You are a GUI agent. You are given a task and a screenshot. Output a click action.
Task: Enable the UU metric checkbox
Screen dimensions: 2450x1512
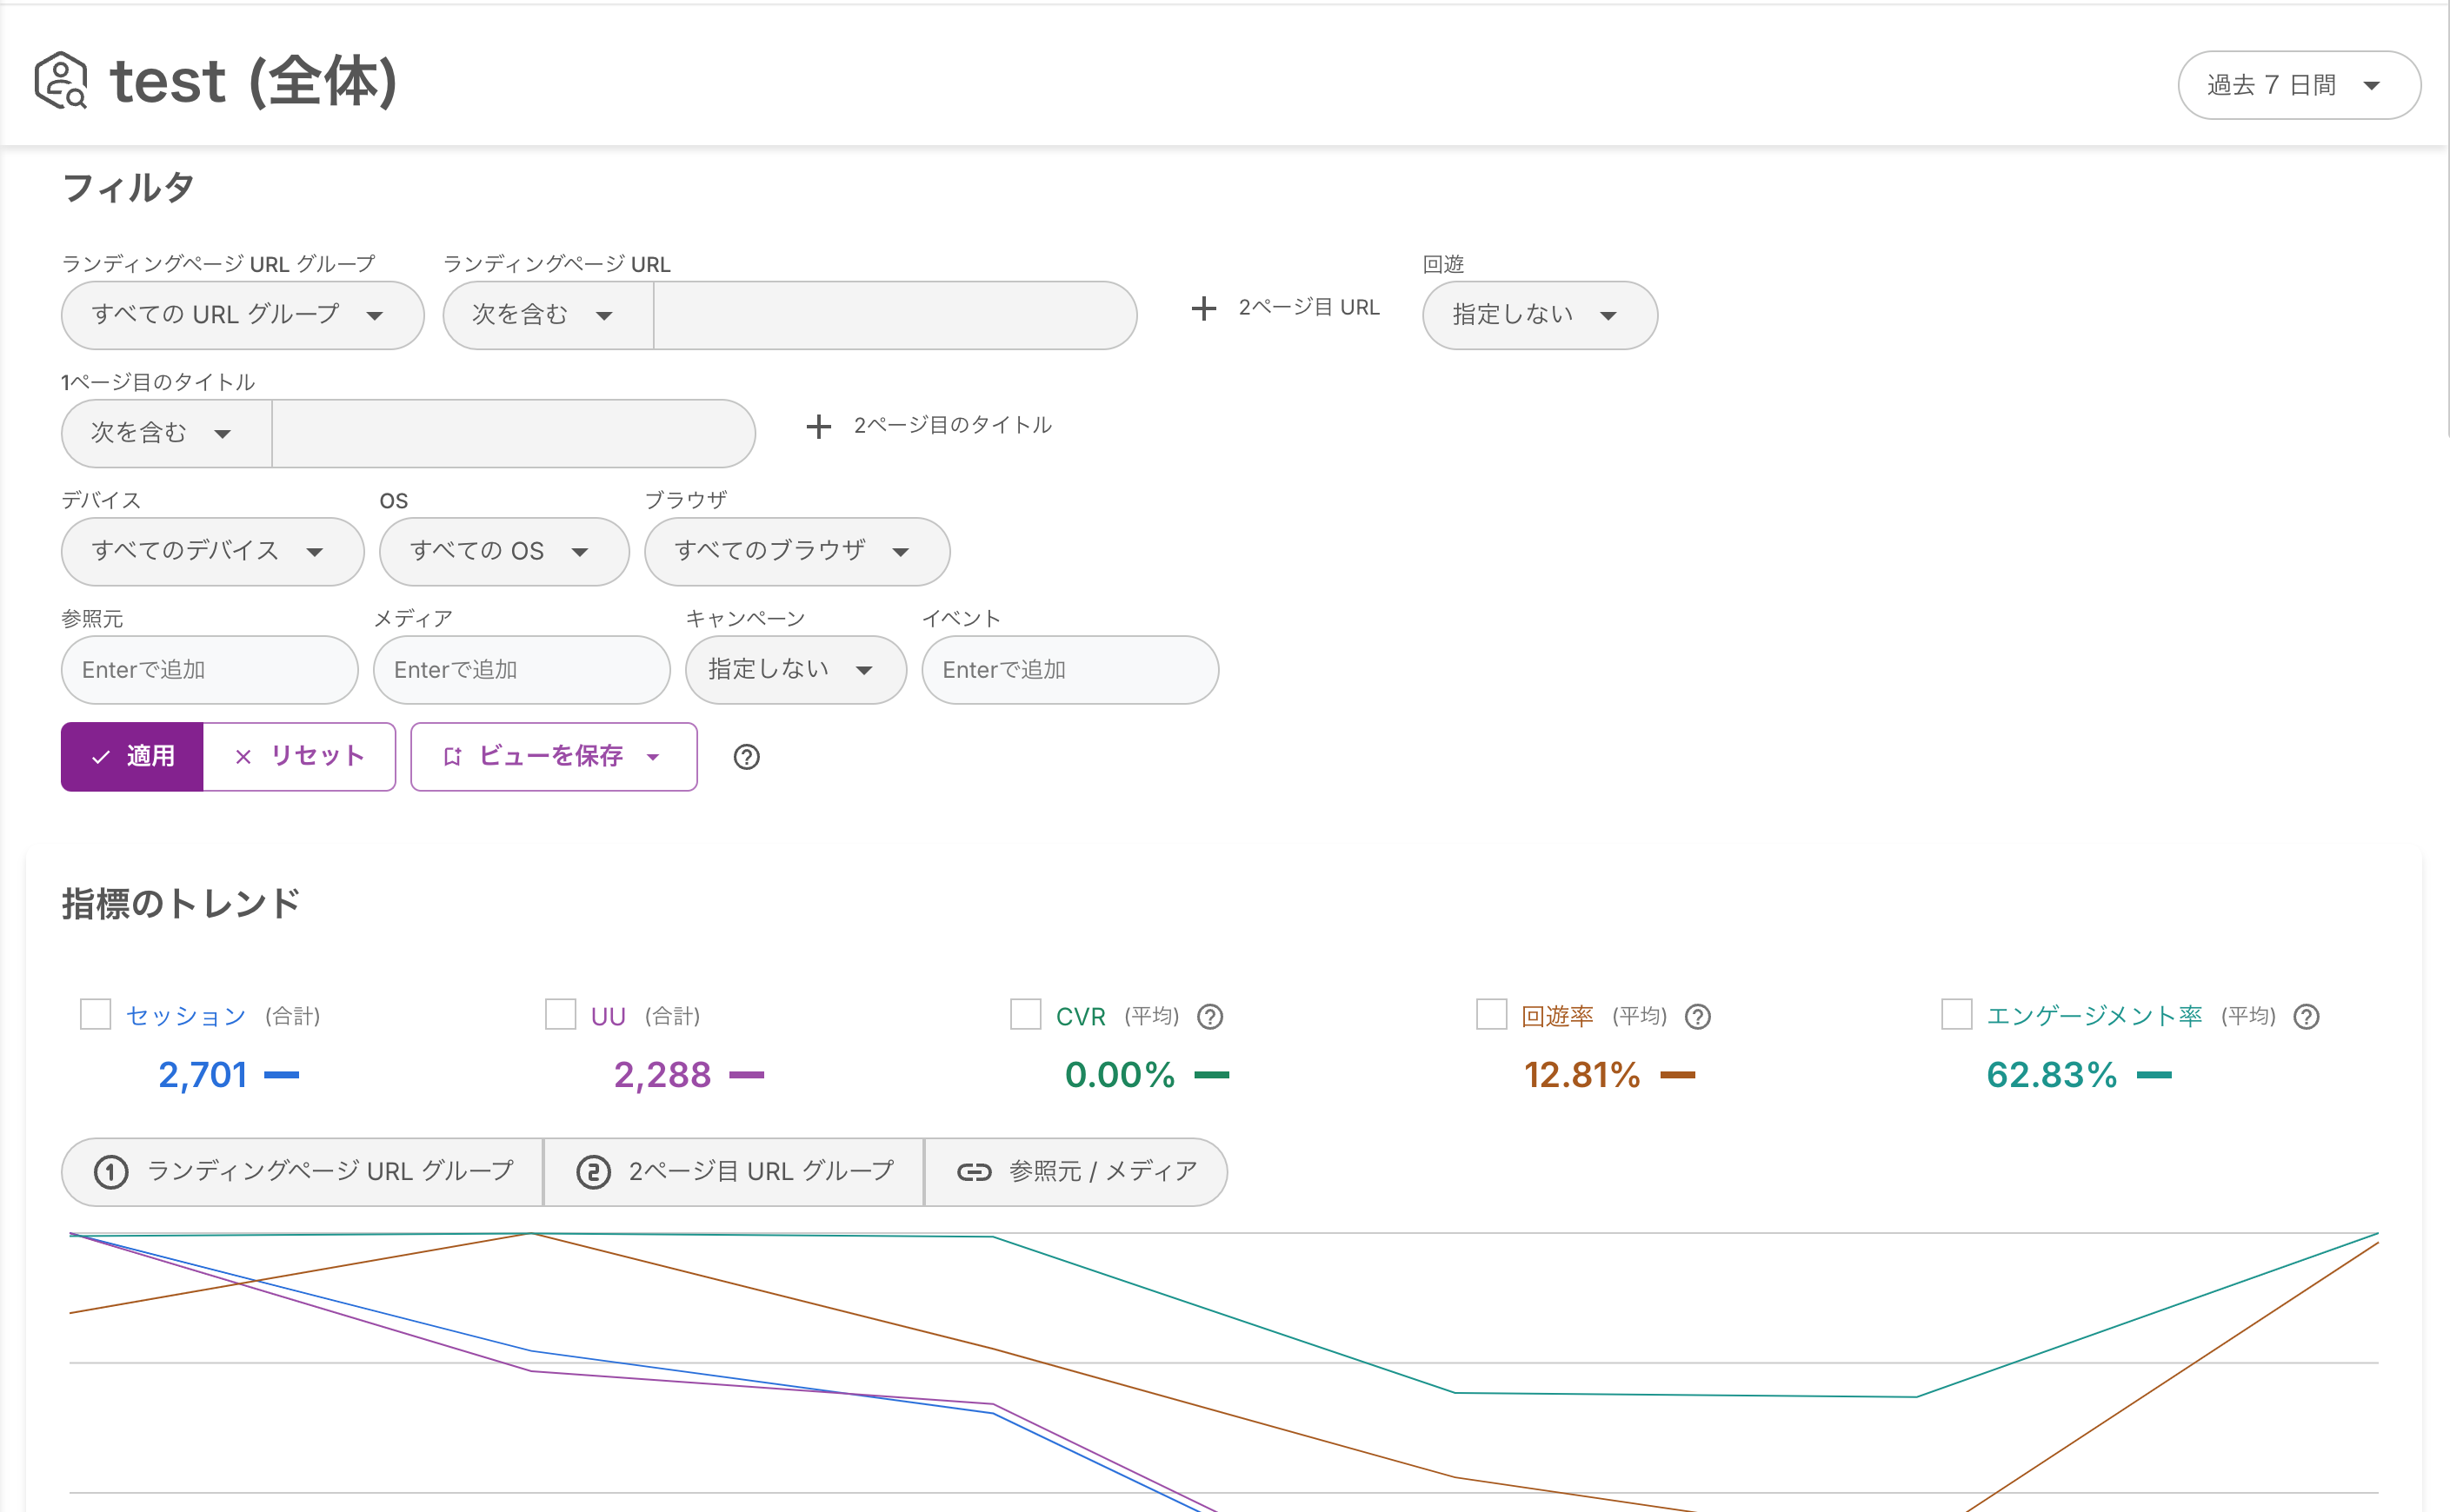[560, 1014]
